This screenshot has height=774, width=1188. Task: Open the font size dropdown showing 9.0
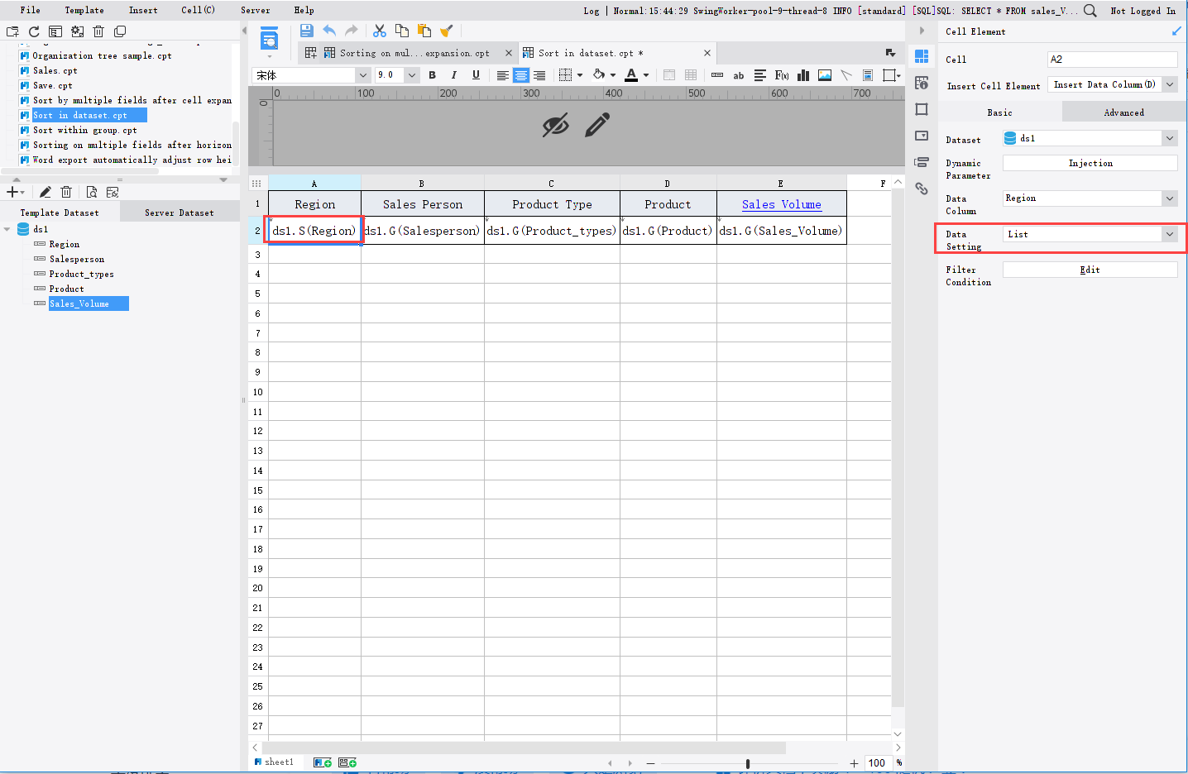pos(412,75)
